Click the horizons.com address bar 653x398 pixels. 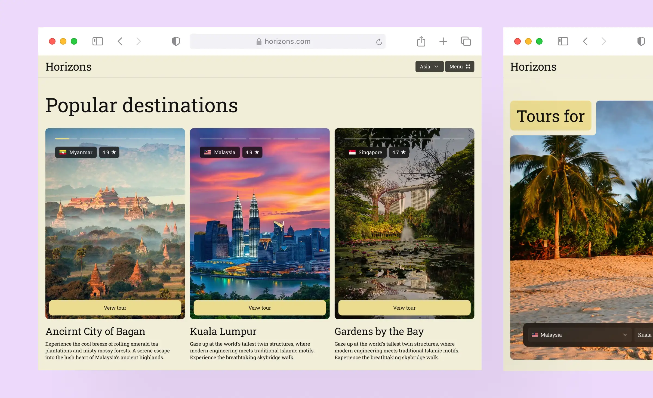tap(287, 41)
